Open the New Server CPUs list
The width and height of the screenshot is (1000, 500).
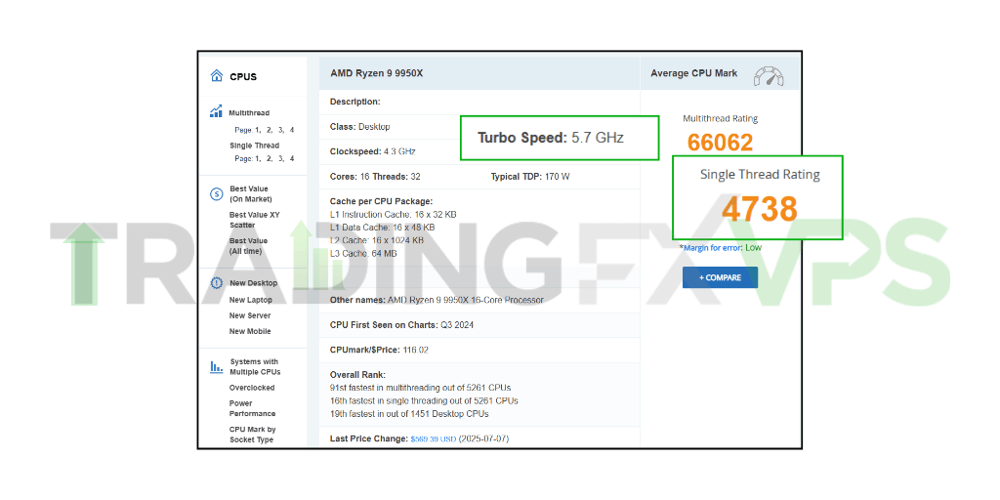point(250,315)
